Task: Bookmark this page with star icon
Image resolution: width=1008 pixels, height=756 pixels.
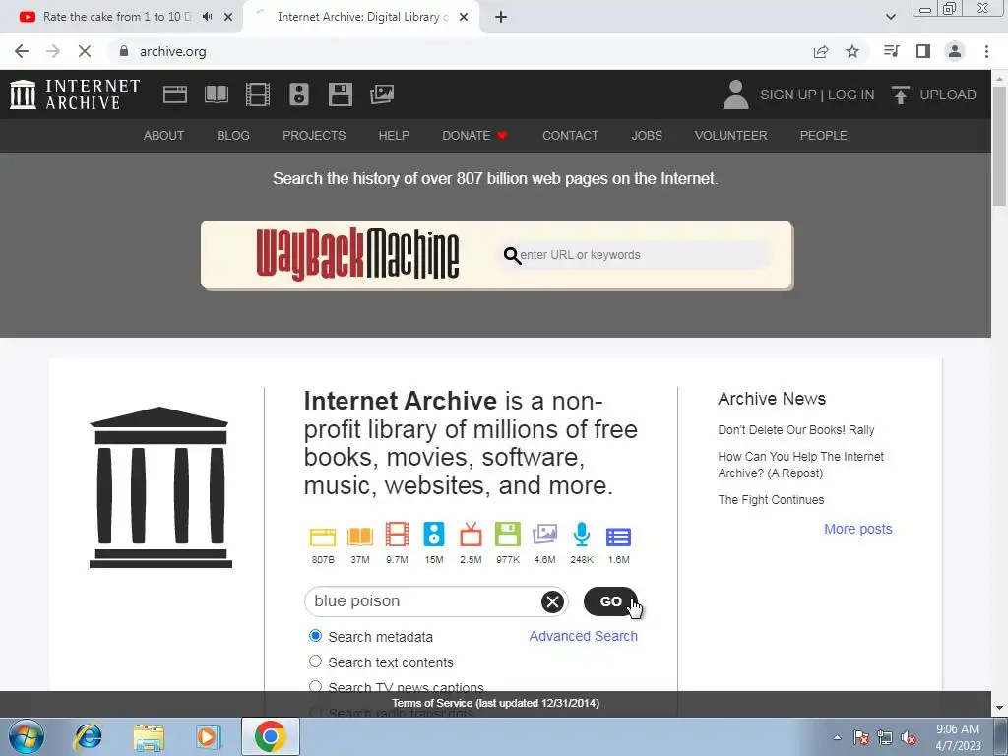Action: tap(852, 51)
